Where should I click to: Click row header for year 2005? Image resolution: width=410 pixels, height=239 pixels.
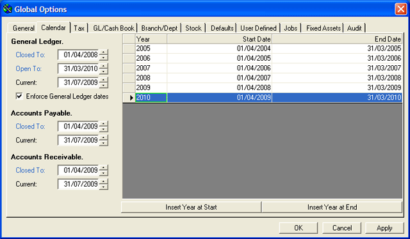coord(129,49)
